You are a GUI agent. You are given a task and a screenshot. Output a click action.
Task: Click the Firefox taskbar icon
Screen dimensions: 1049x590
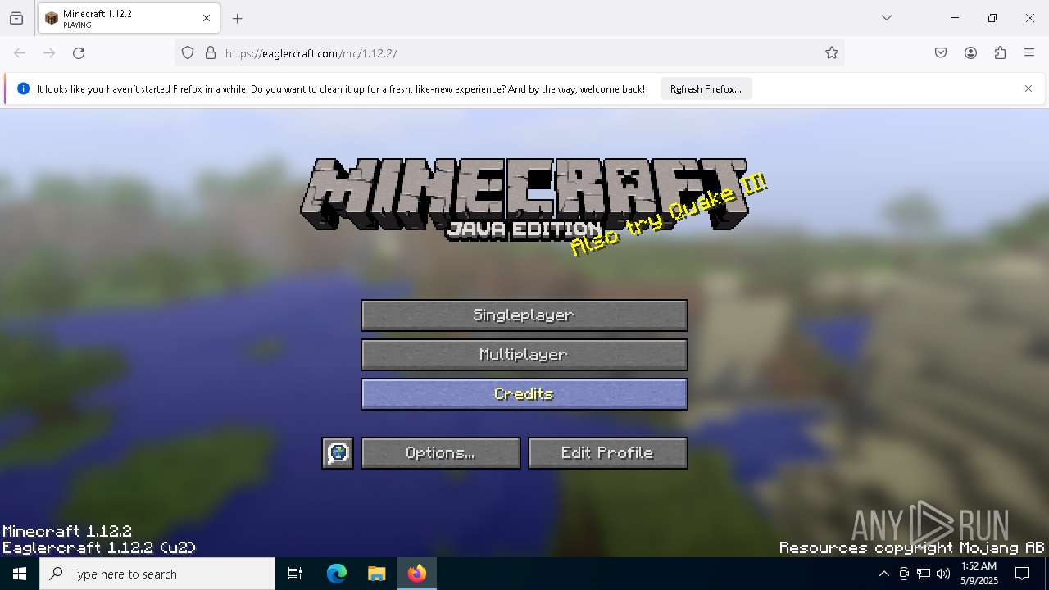[x=417, y=574]
